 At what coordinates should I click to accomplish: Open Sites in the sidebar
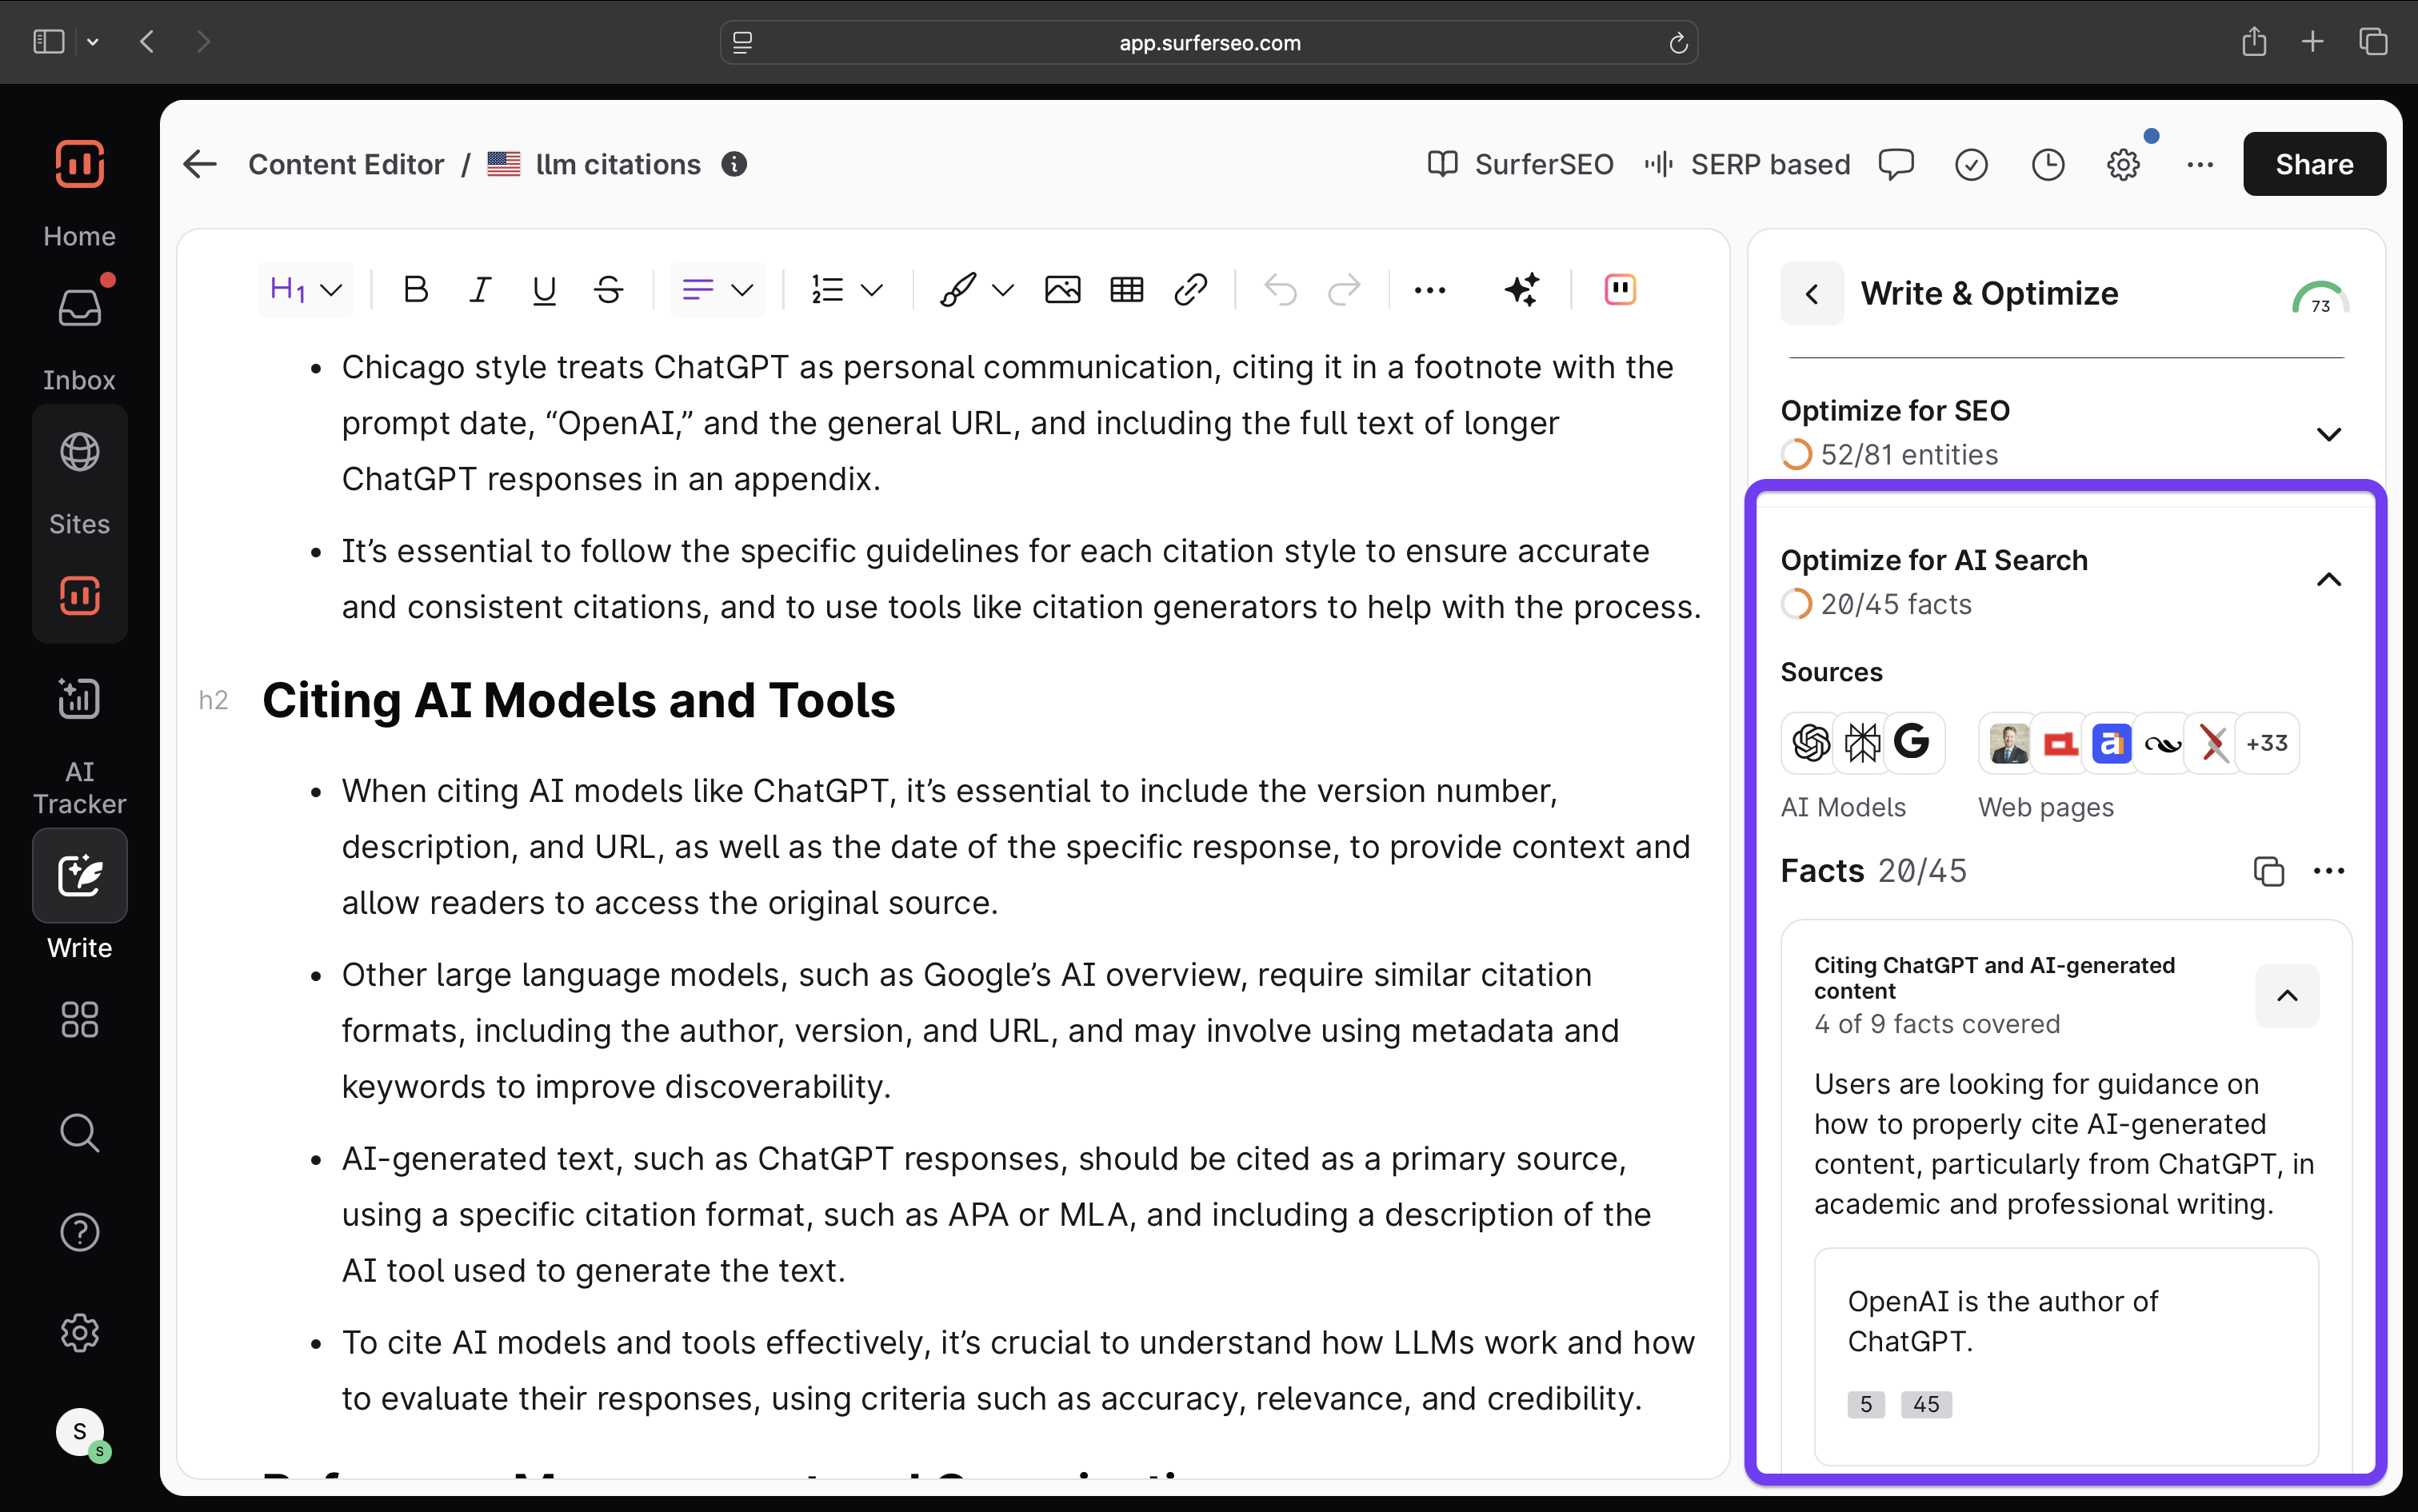pos(79,453)
